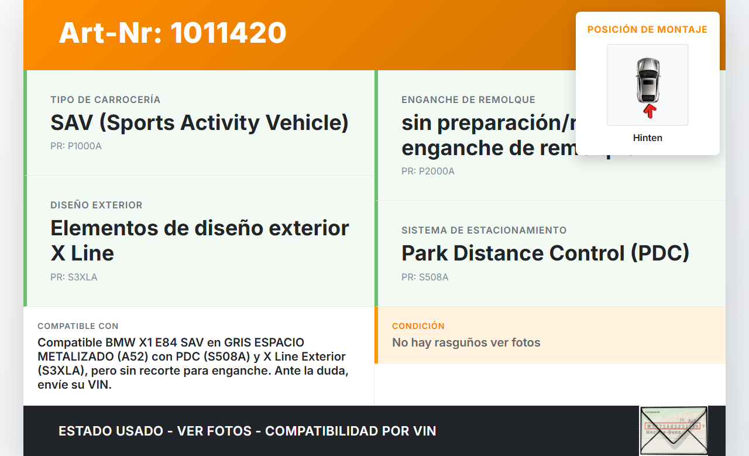The width and height of the screenshot is (749, 456).
Task: Select 'Park Distance Control (PDC)' value
Action: point(545,253)
